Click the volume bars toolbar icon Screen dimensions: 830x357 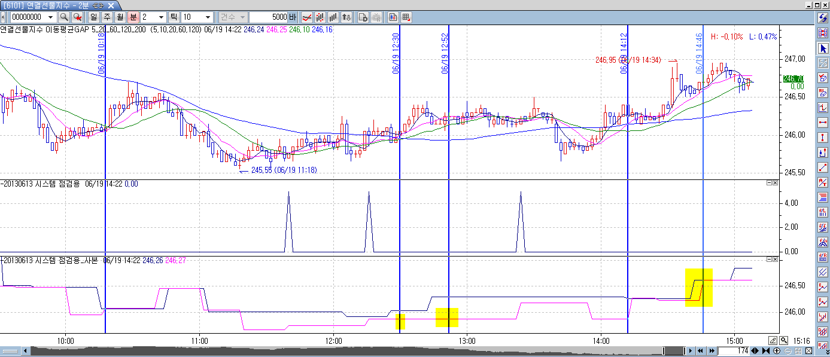pos(333,17)
